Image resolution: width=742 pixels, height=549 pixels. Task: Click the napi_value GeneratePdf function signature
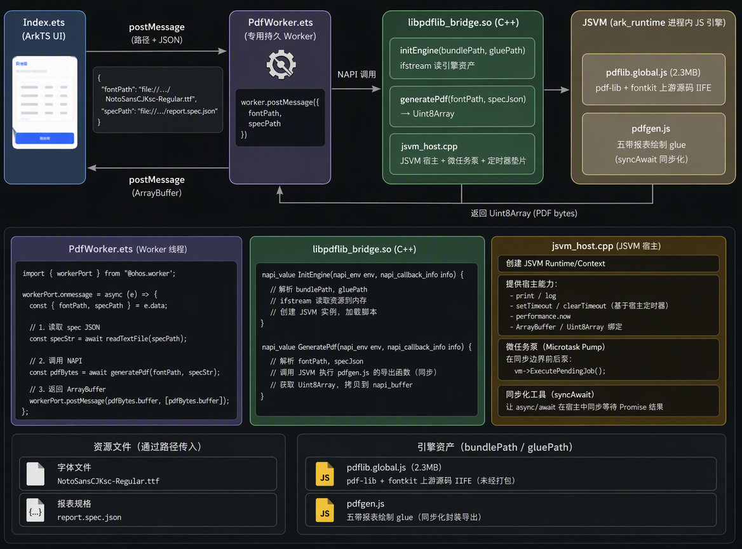pyautogui.click(x=367, y=348)
